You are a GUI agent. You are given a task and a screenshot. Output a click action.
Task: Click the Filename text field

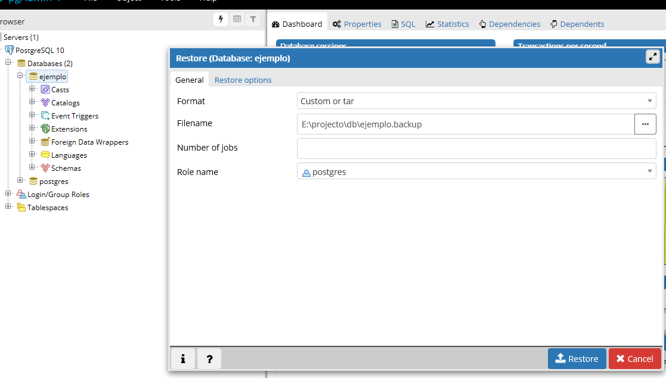click(x=465, y=124)
